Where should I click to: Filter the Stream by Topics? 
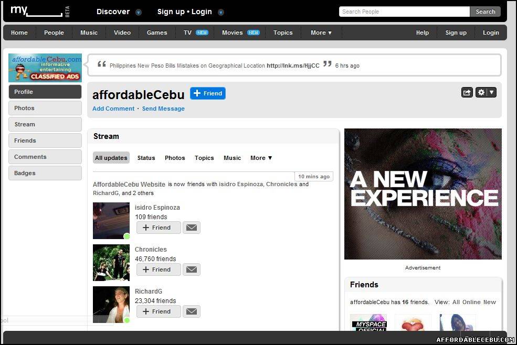pyautogui.click(x=204, y=158)
